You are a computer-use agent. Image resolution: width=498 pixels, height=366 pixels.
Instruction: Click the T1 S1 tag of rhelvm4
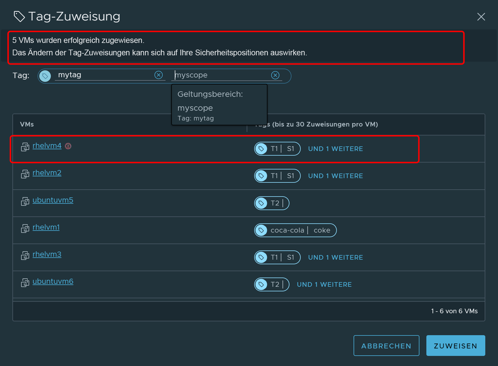pyautogui.click(x=277, y=149)
